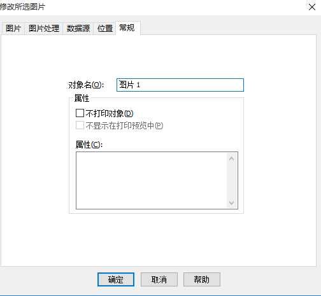The height and width of the screenshot is (296, 321).
Task: Switch to the 图片 tab
Action: click(x=13, y=28)
